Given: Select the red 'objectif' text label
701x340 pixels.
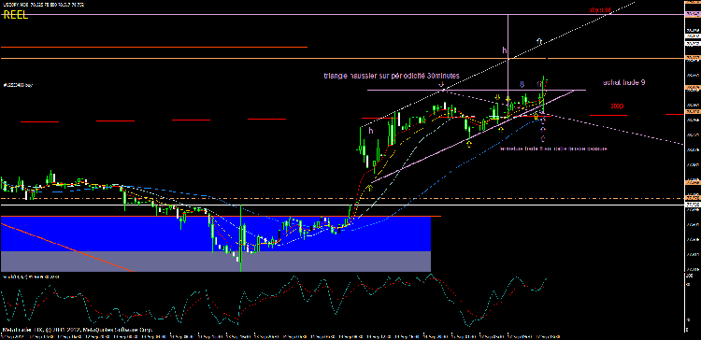Looking at the screenshot, I should pyautogui.click(x=599, y=9).
